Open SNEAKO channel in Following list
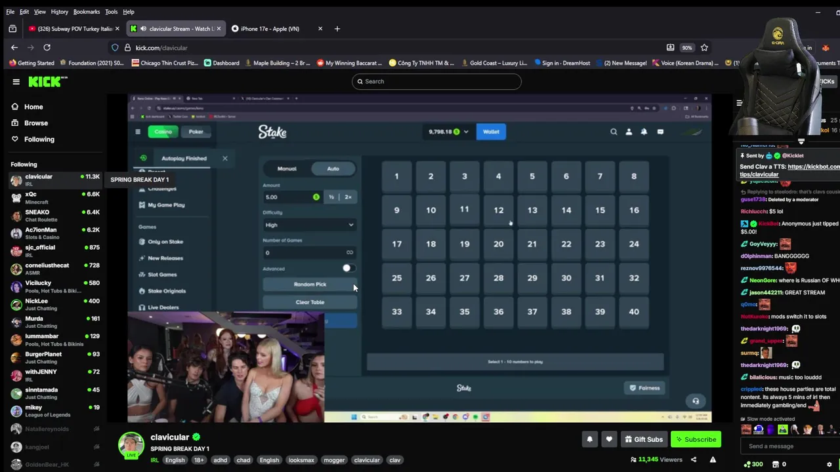 [55, 215]
